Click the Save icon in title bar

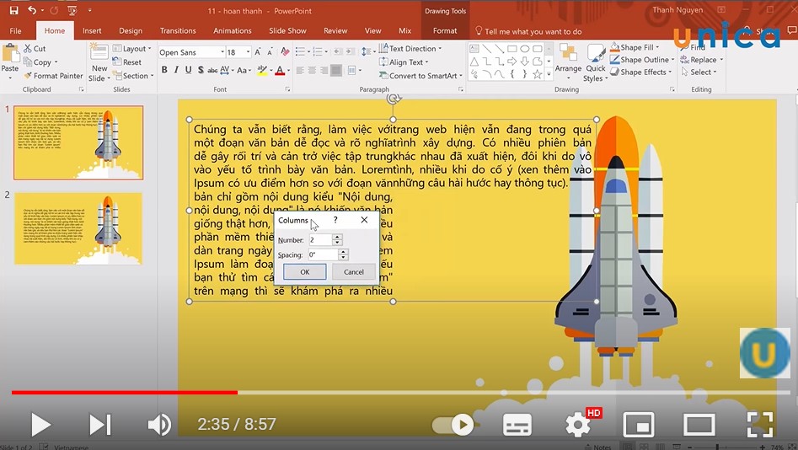(x=13, y=11)
